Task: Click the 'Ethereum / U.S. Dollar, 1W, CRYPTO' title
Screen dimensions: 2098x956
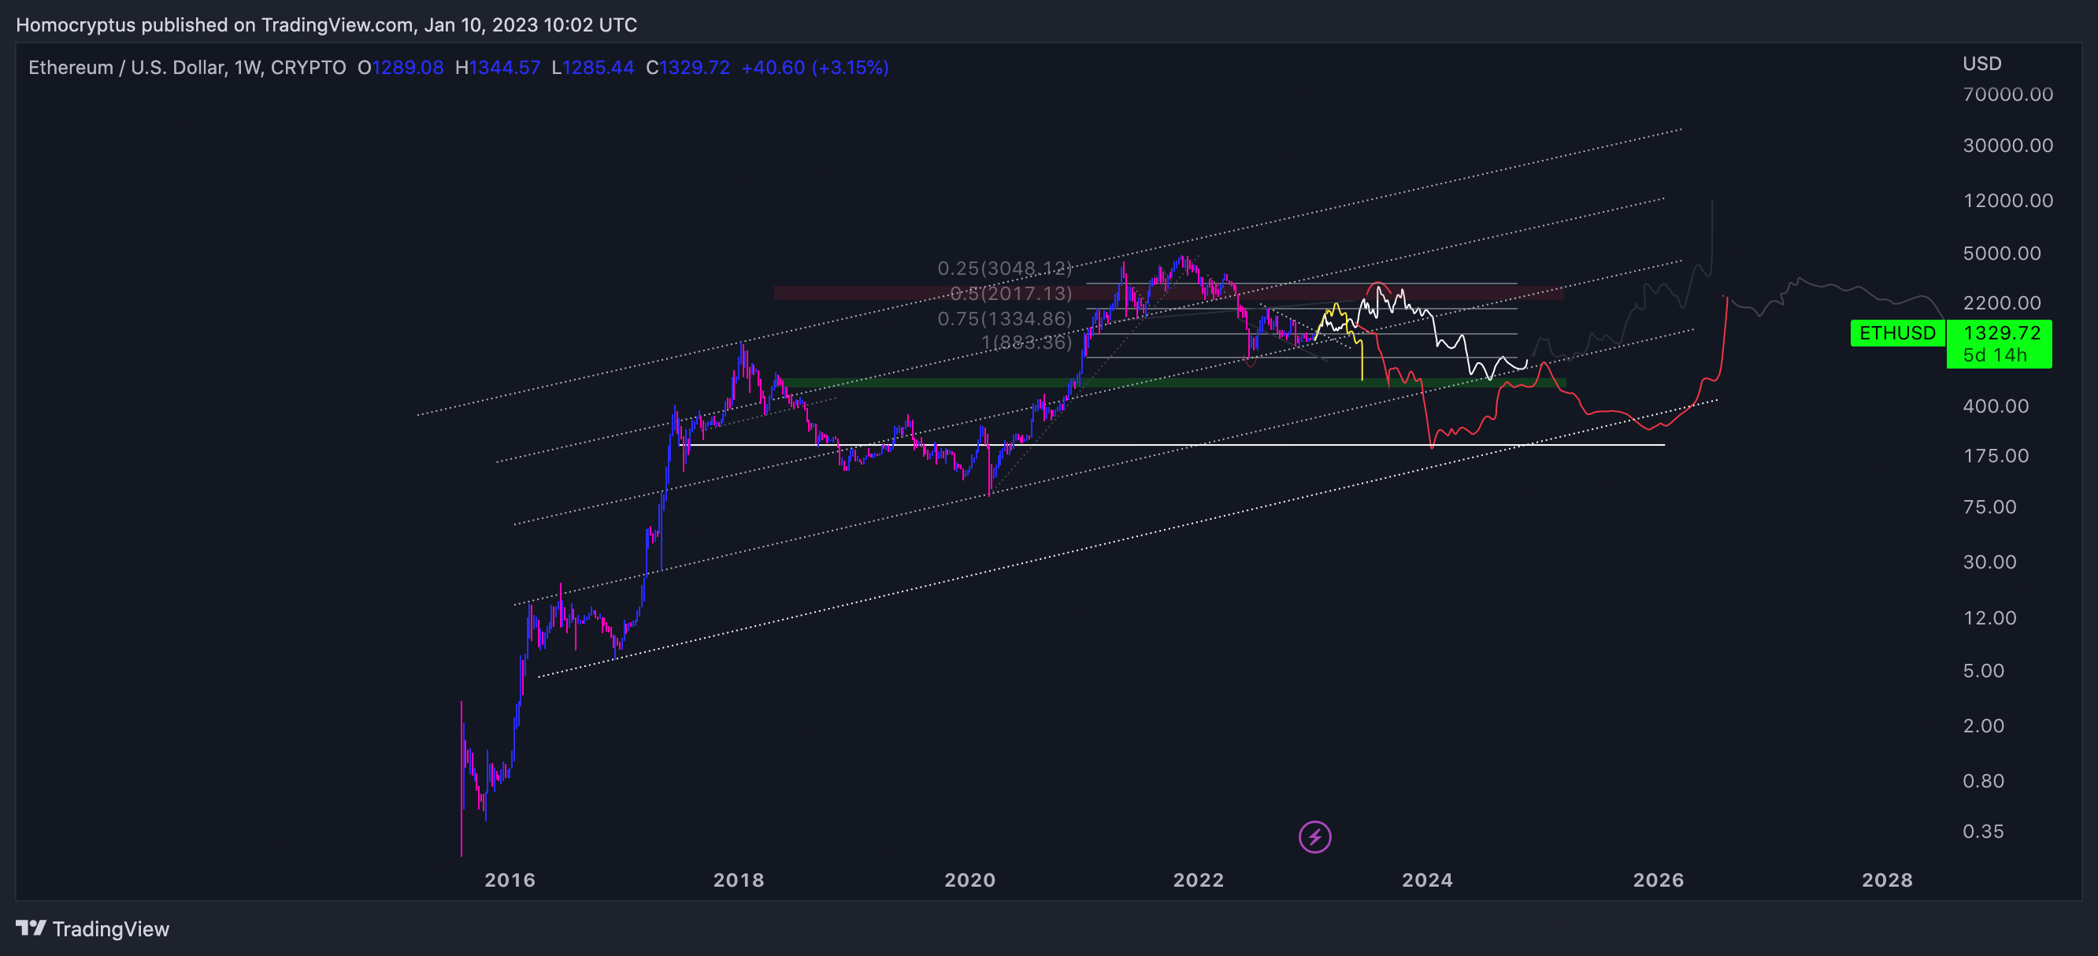Action: [x=187, y=68]
